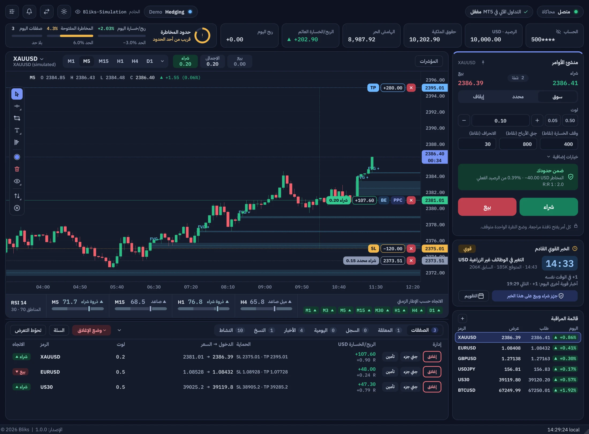Pin the XAUUSD order ticket

[483, 63]
